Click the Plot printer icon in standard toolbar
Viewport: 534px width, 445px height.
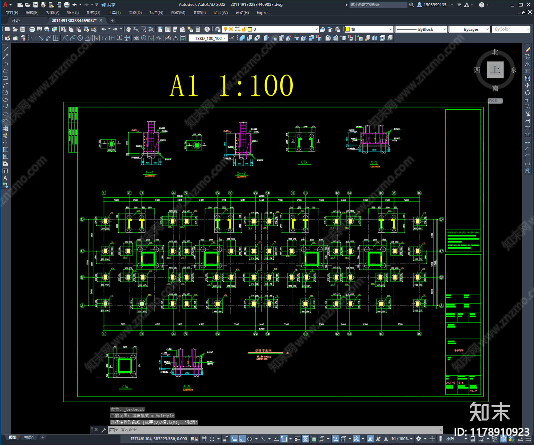pyautogui.click(x=32, y=29)
